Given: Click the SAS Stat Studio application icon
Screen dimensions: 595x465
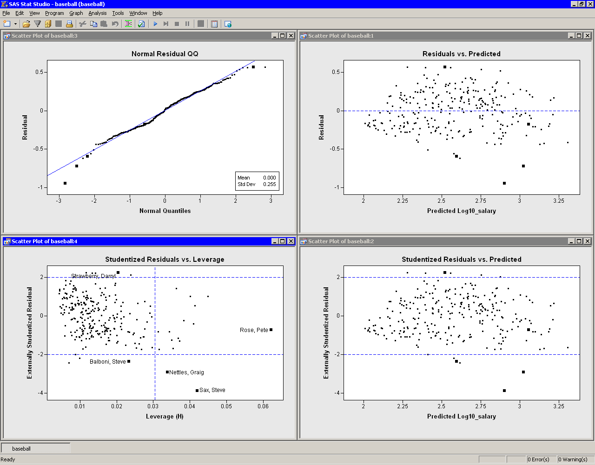Looking at the screenshot, I should (x=4, y=4).
